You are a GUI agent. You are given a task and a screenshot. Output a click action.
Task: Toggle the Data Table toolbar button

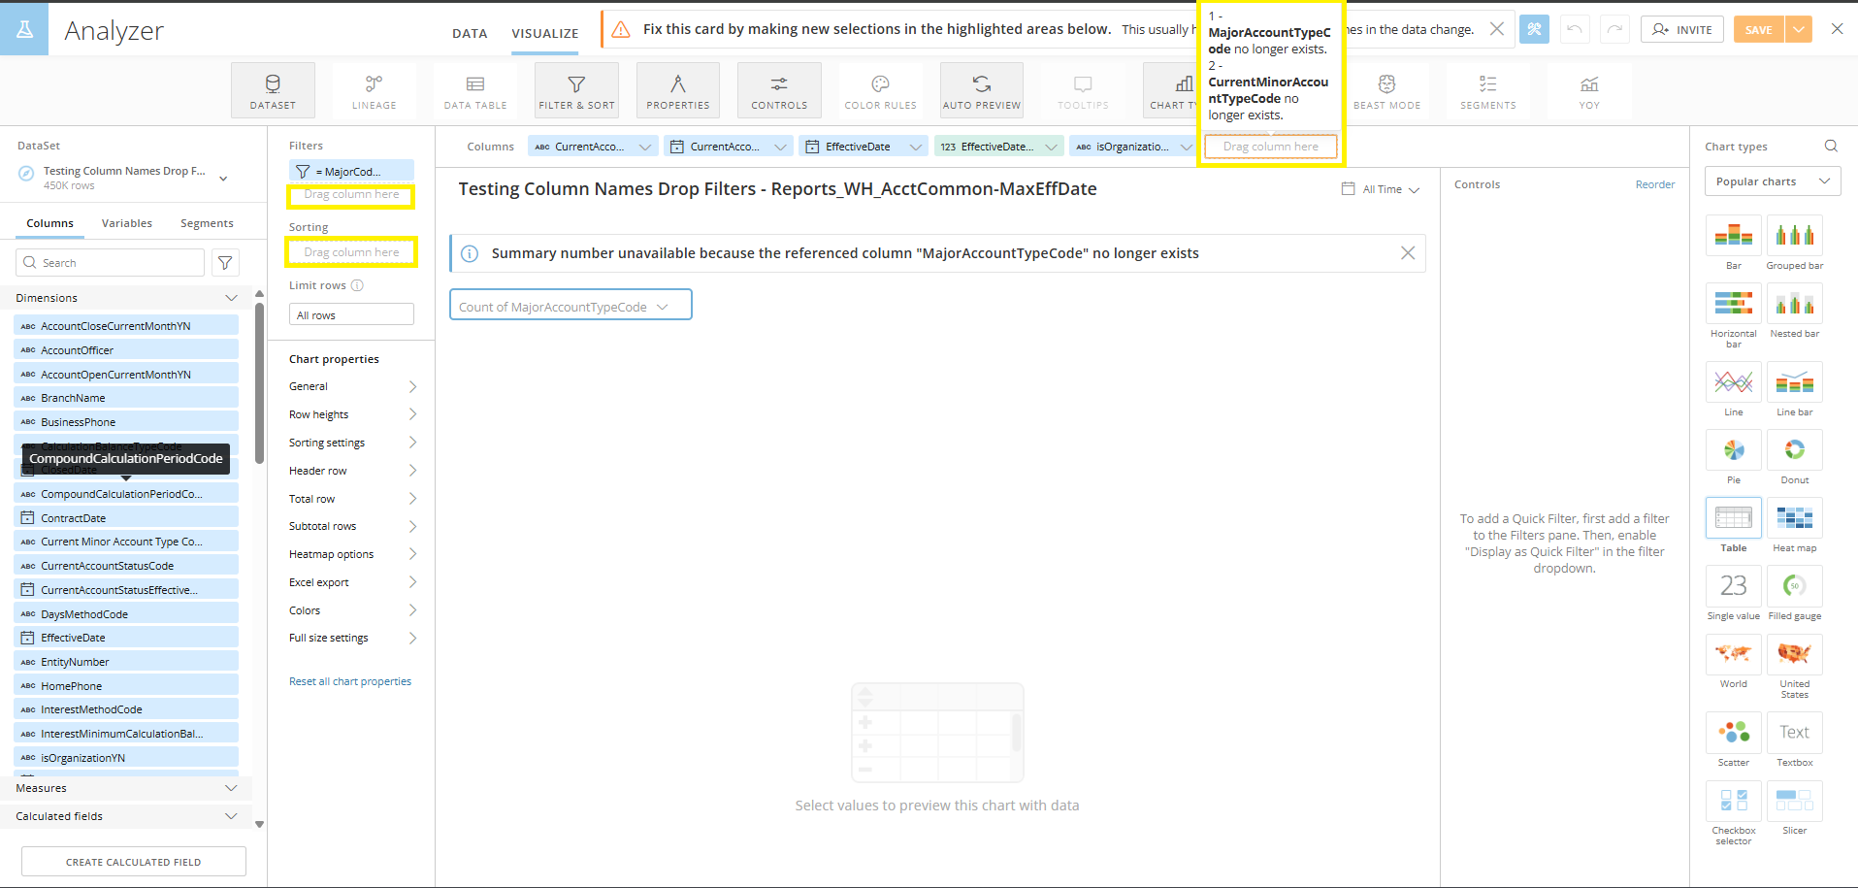coord(475,90)
